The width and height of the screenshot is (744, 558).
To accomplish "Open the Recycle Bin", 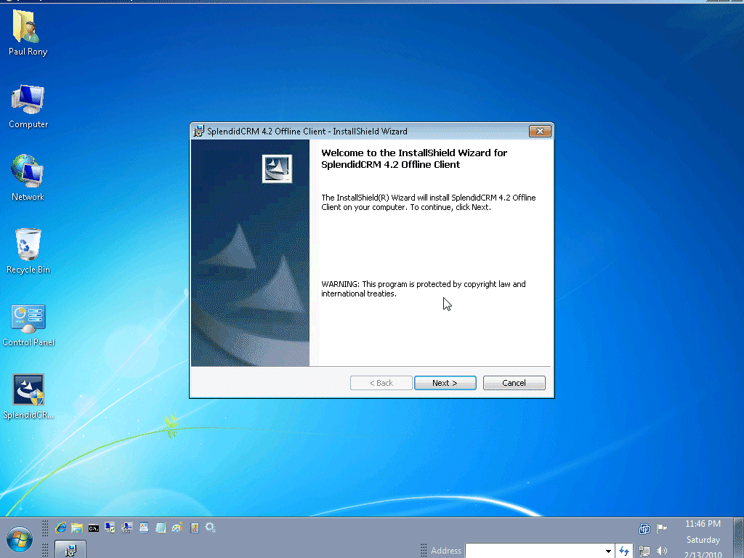I will [28, 246].
